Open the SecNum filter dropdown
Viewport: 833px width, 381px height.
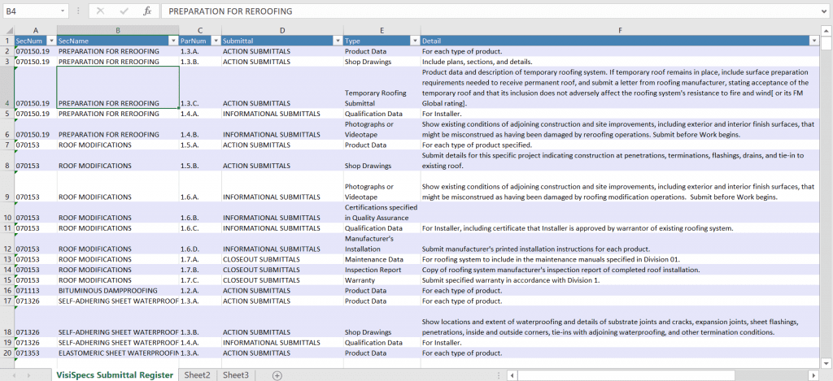pyautogui.click(x=50, y=41)
